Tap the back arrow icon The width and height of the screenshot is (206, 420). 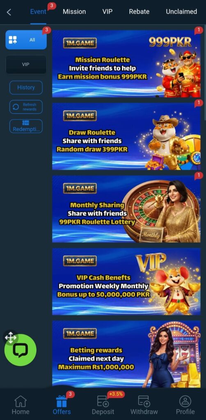coord(9,12)
